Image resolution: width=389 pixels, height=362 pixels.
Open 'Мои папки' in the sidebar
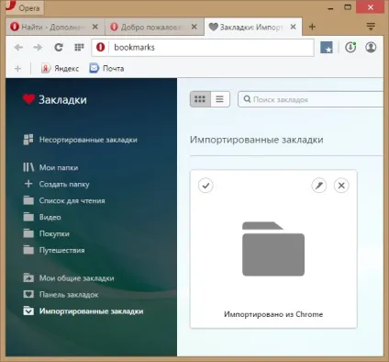click(x=50, y=167)
